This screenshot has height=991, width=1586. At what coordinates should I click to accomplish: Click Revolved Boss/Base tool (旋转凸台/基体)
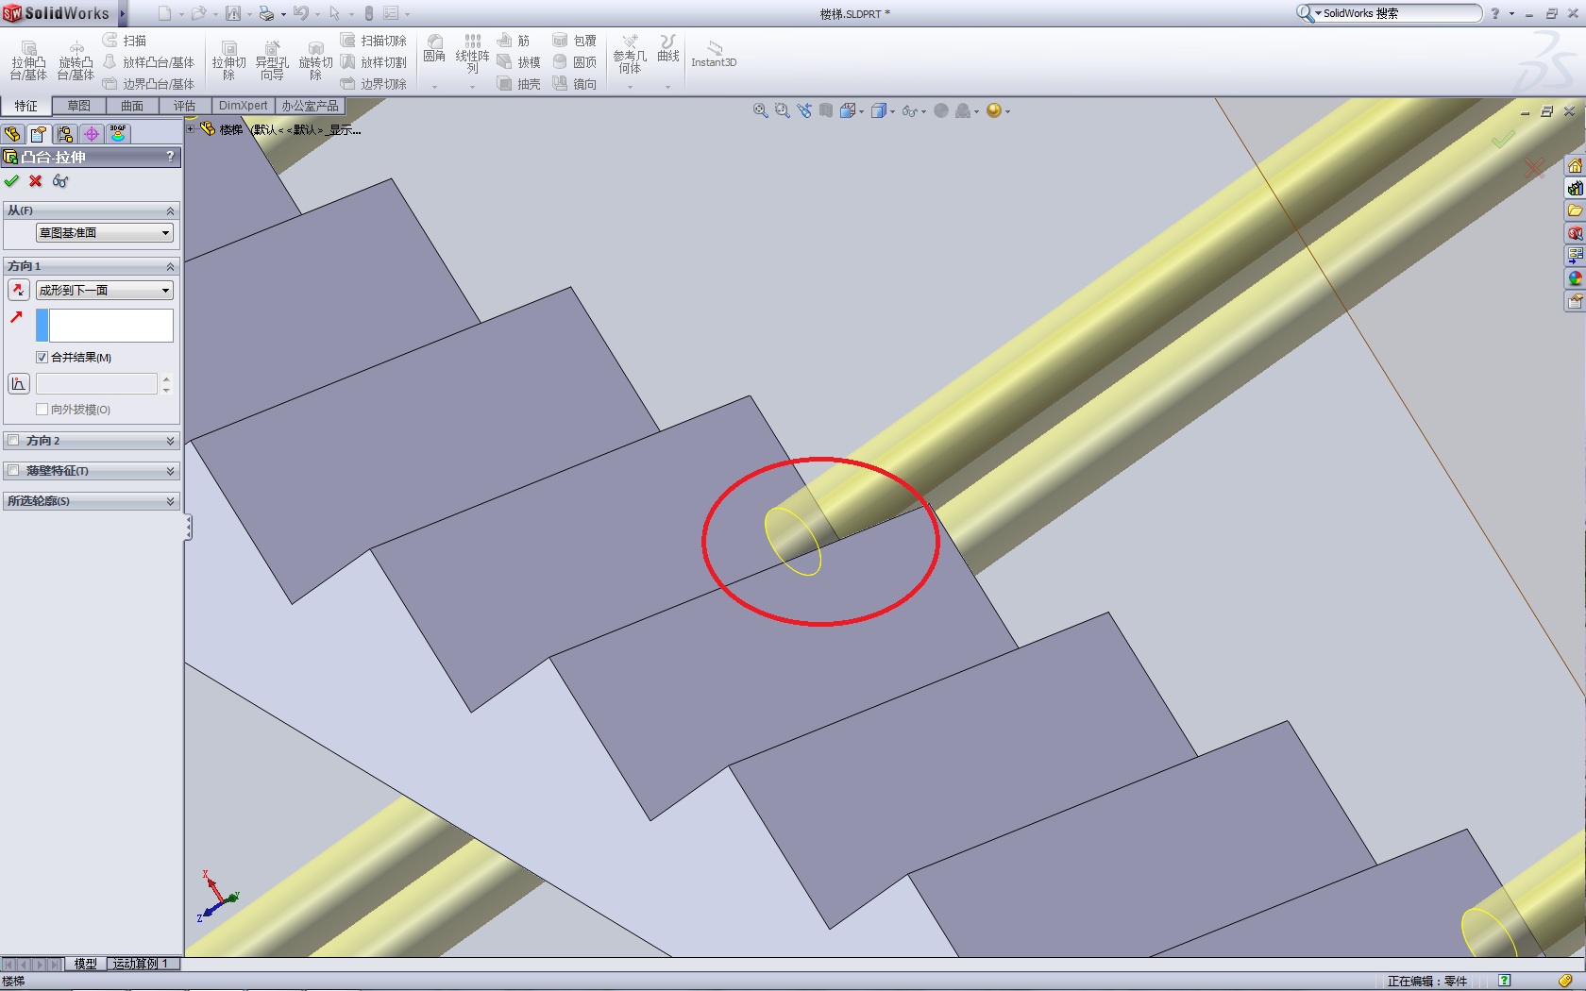coord(76,60)
